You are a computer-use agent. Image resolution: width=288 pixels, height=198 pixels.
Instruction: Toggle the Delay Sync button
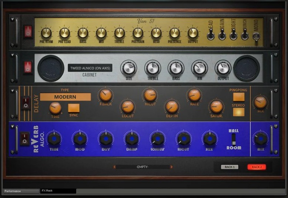point(74,108)
